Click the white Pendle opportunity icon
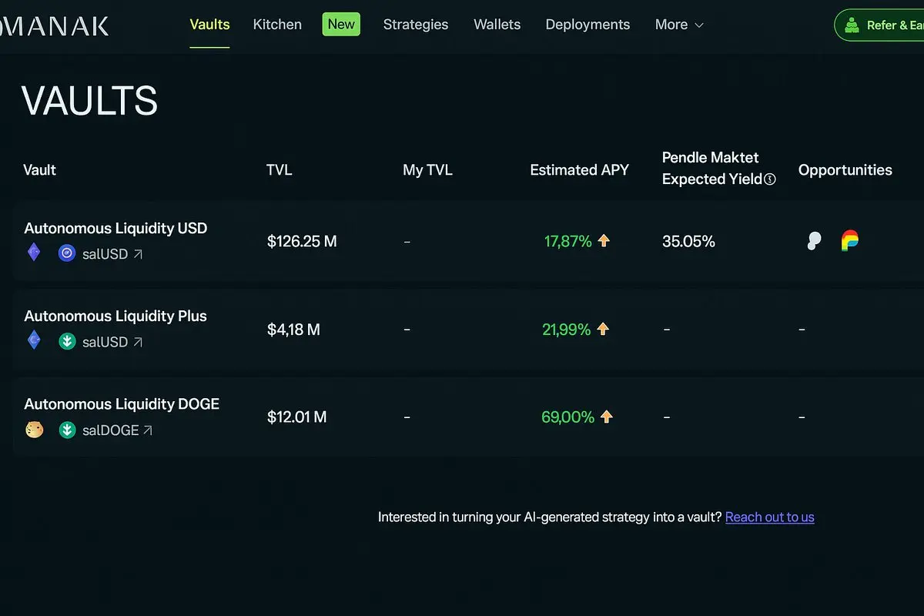The image size is (924, 616). (814, 241)
